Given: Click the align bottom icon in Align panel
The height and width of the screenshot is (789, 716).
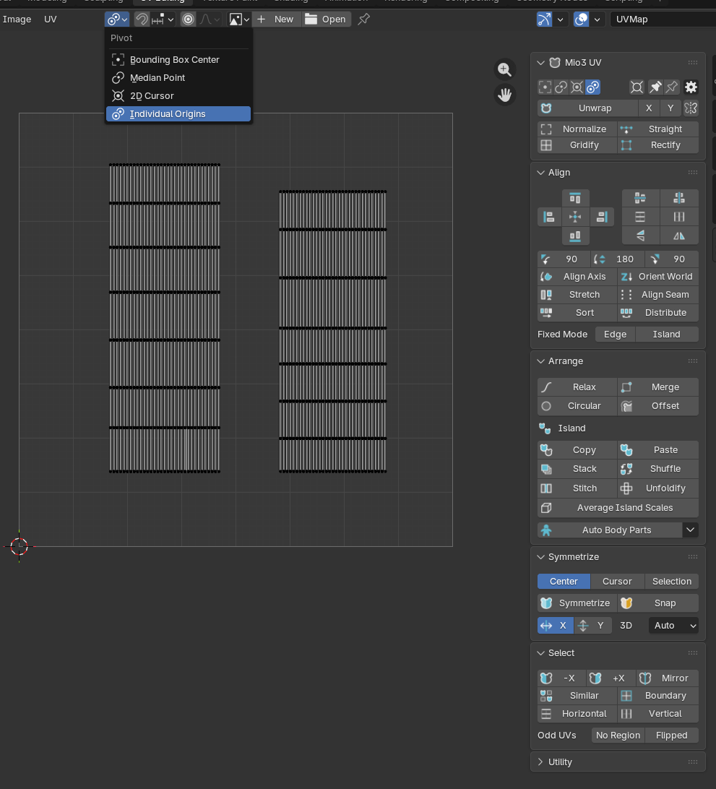Looking at the screenshot, I should coord(575,236).
